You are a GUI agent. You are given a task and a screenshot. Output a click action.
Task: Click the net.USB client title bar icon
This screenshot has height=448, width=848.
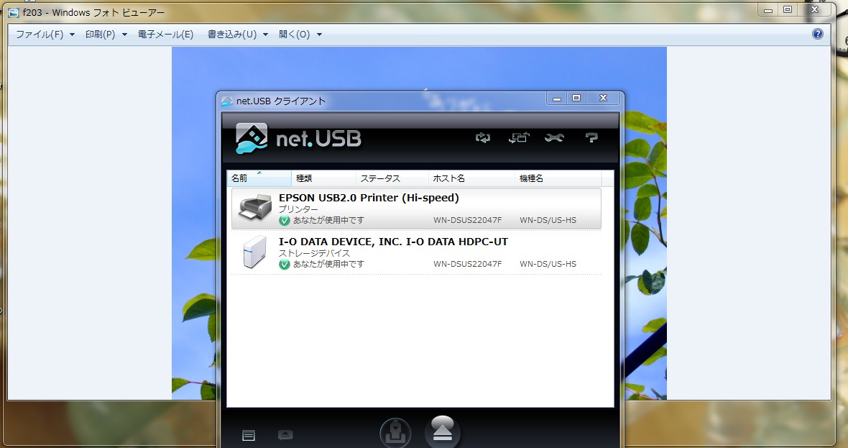click(227, 101)
